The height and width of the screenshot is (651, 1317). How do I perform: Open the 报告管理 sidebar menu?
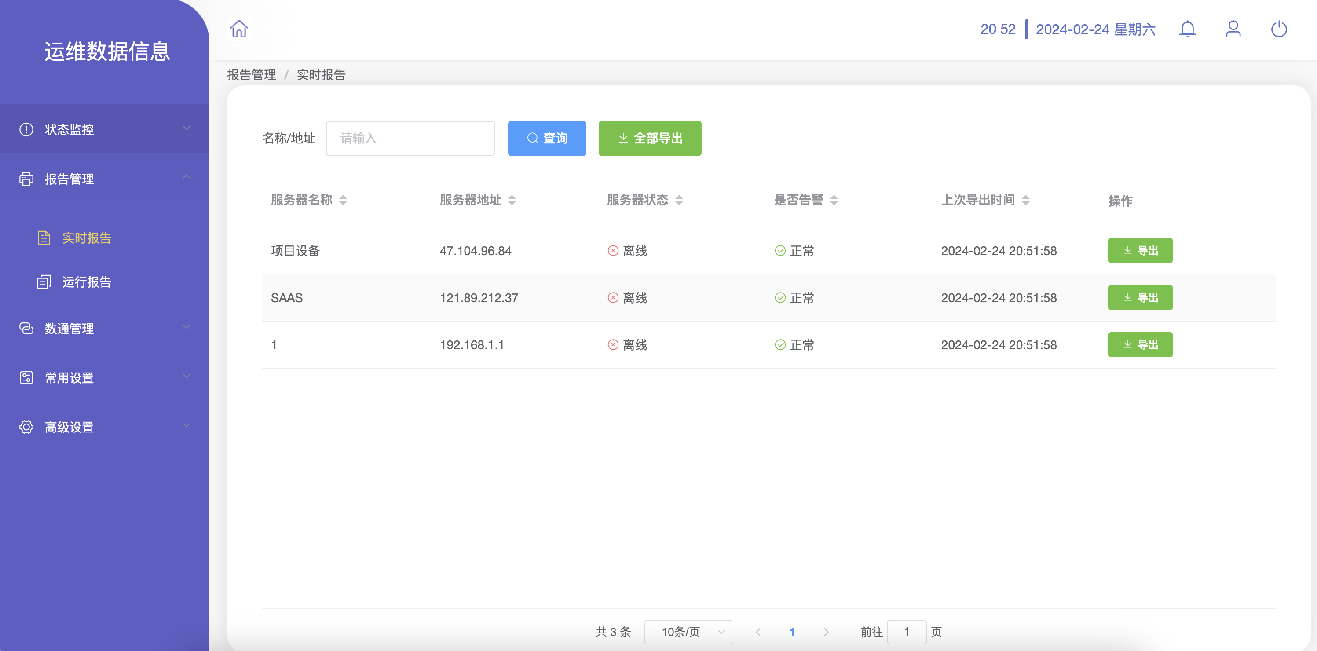tap(104, 179)
